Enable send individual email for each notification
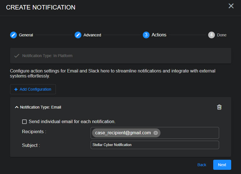Image resolution: width=241 pixels, height=174 pixels. 24,122
